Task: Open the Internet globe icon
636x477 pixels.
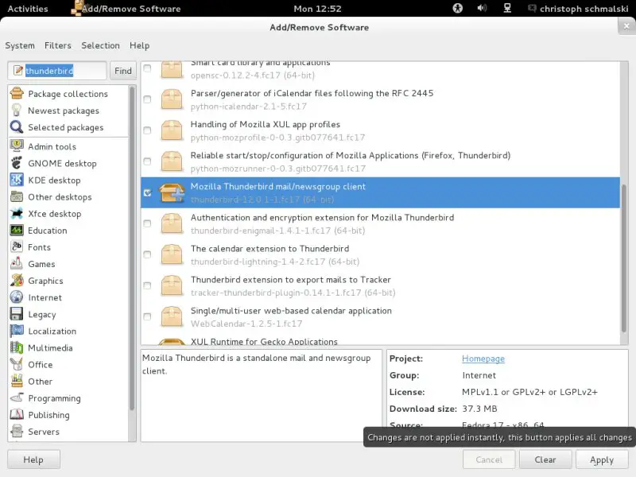Action: 17,297
